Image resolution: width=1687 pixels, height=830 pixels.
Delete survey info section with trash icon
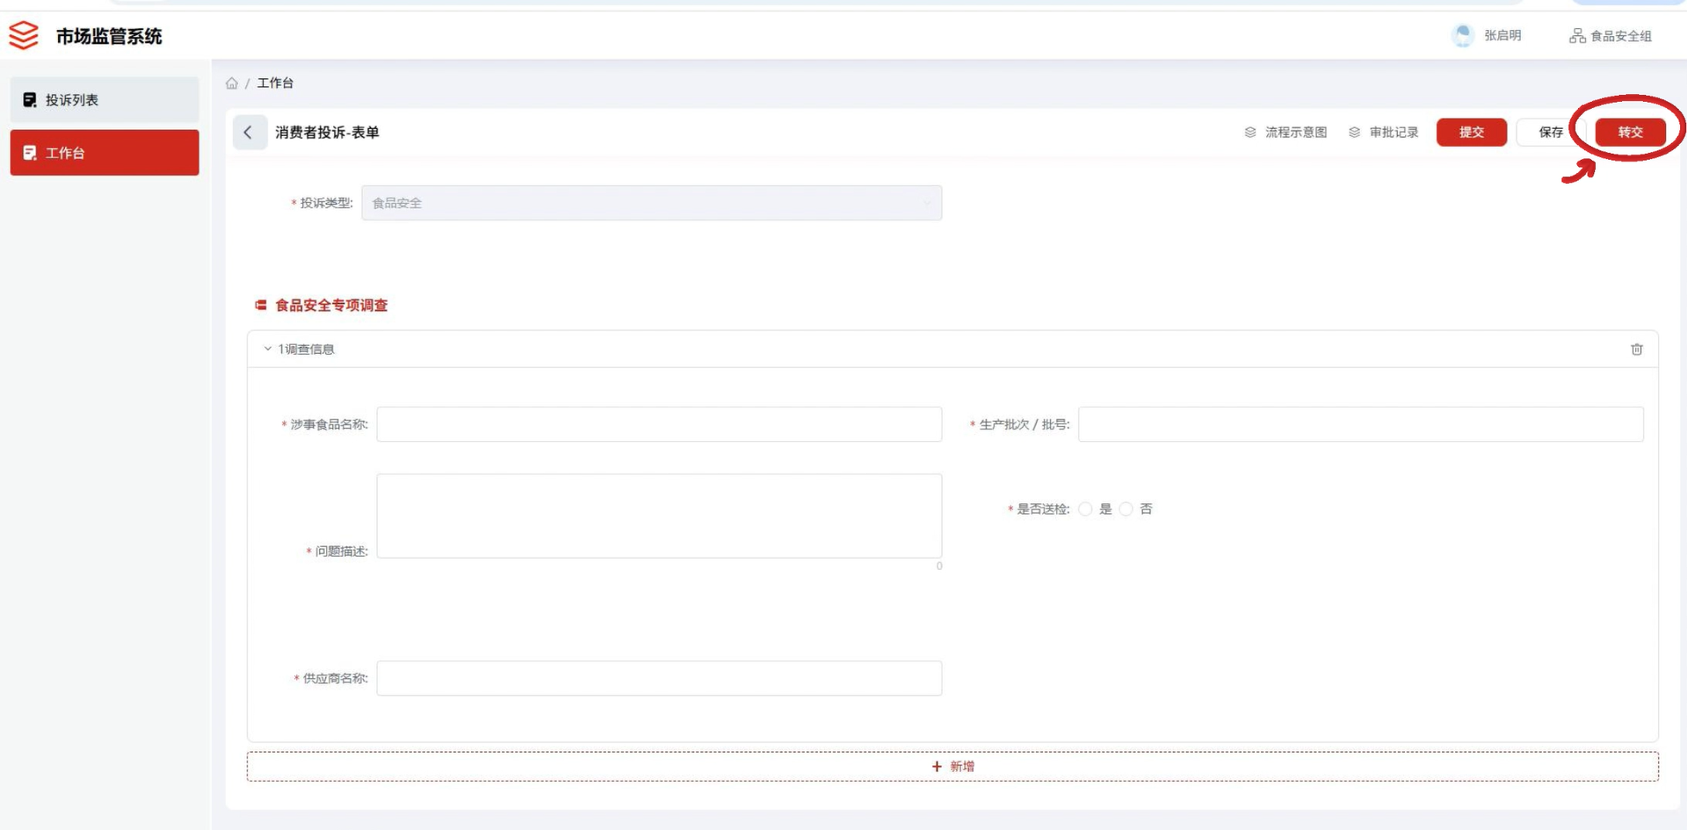[1636, 350]
